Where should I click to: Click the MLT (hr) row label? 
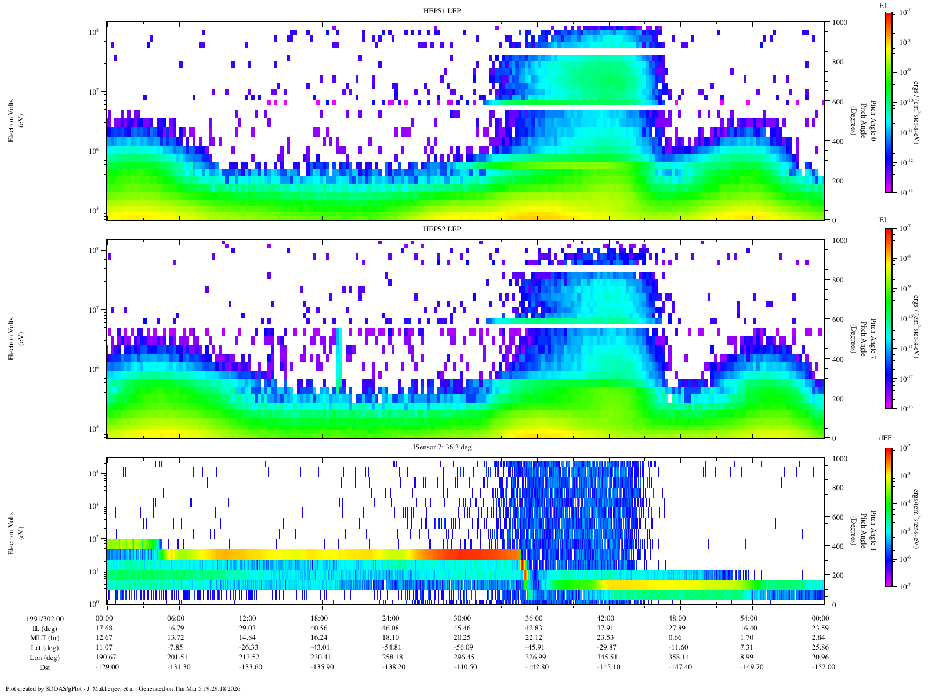tap(45, 638)
